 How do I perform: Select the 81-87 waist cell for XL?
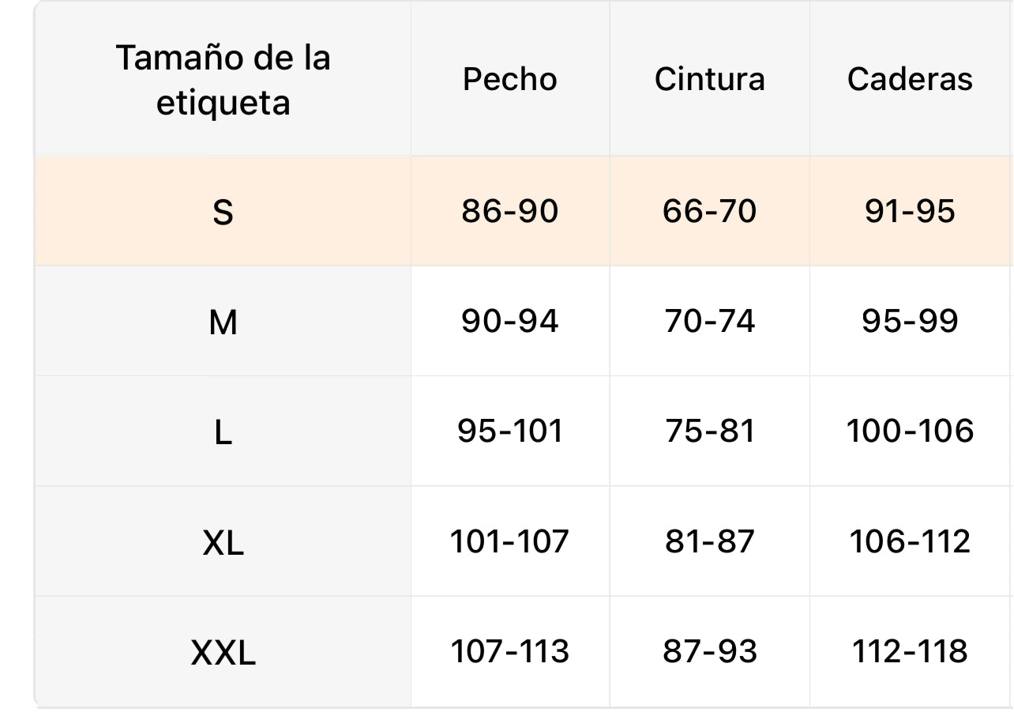coord(710,541)
